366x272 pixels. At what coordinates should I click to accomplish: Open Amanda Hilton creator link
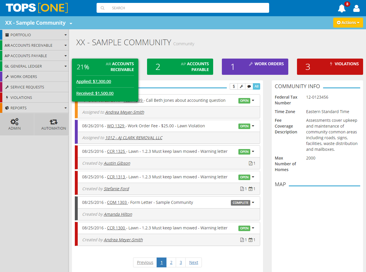pos(118,214)
